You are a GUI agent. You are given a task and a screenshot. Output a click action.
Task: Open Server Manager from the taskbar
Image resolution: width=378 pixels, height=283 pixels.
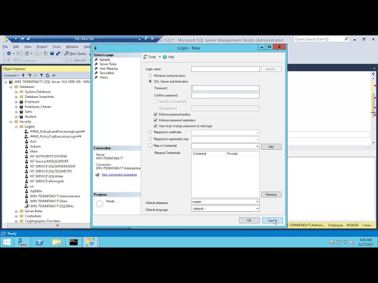[22, 242]
